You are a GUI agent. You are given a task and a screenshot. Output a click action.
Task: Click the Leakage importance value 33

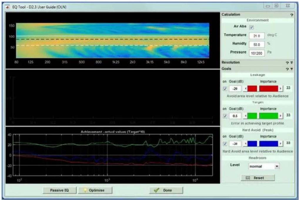[x=288, y=88]
